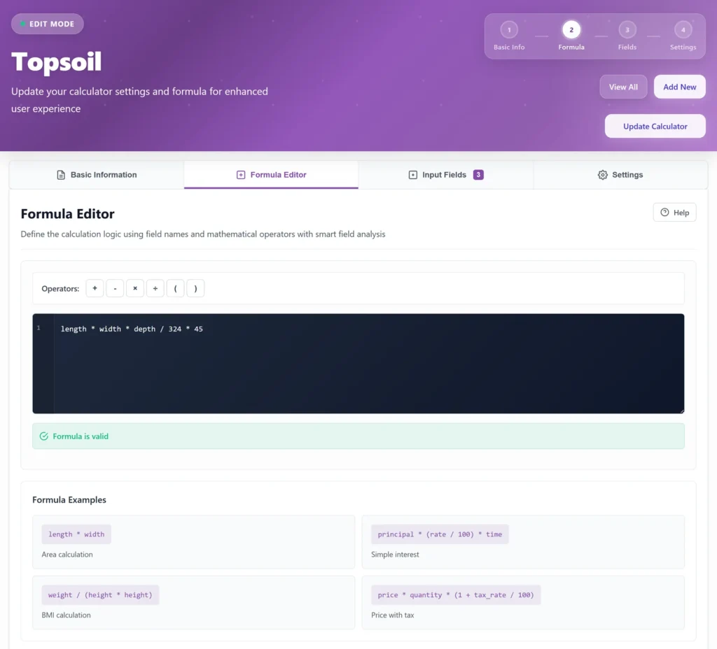The height and width of the screenshot is (649, 717).
Task: Insert the plus operator
Action: (x=95, y=288)
